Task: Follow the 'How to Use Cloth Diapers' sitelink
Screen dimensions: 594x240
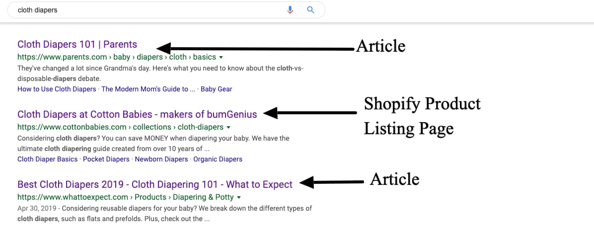Action: pyautogui.click(x=57, y=89)
